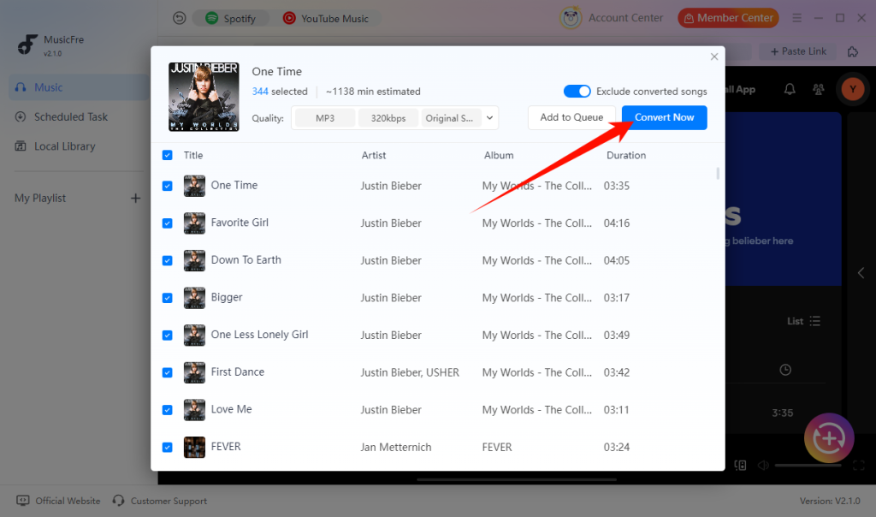Click the FEVER track cover thumbnail

point(194,448)
